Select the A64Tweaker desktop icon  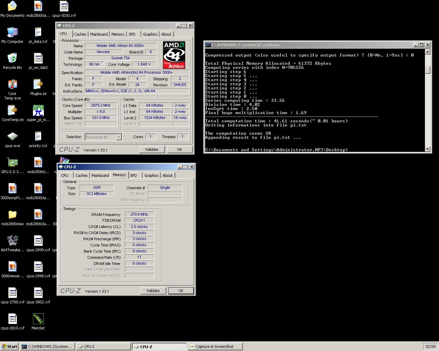[12, 243]
